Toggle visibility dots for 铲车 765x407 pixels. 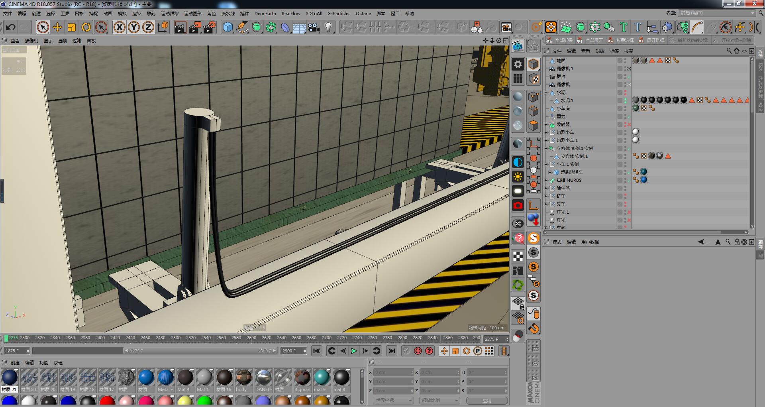pos(625,196)
